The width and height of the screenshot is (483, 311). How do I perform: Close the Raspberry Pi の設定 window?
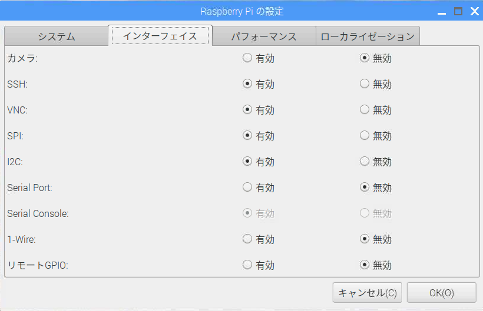click(475, 11)
